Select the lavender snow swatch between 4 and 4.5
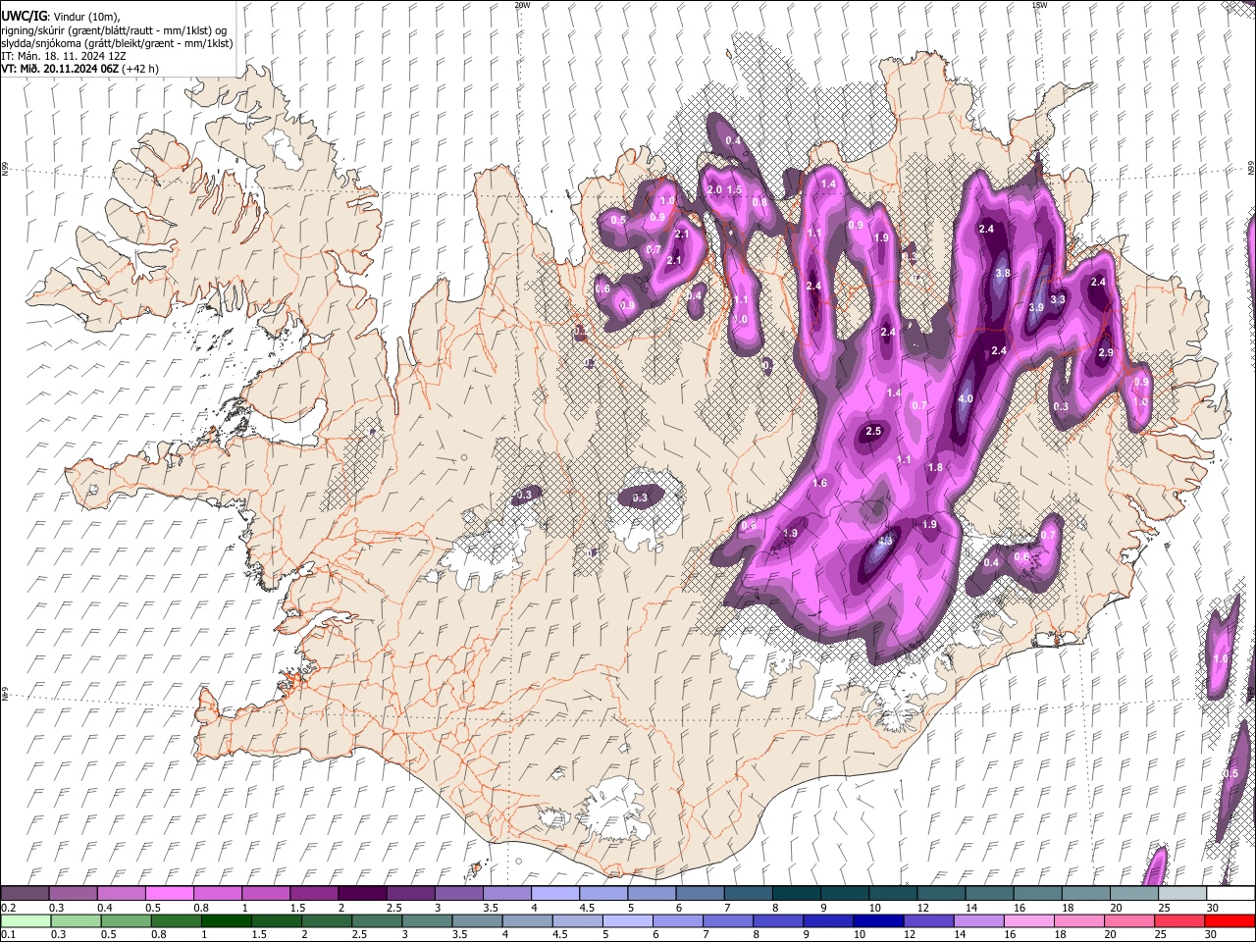 pyautogui.click(x=554, y=893)
